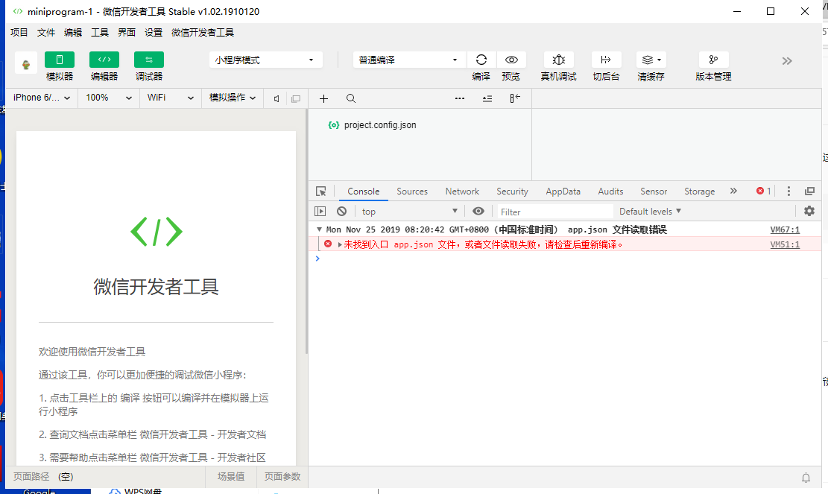
Task: Toggle the 模拟器 simulator panel
Action: 60,60
